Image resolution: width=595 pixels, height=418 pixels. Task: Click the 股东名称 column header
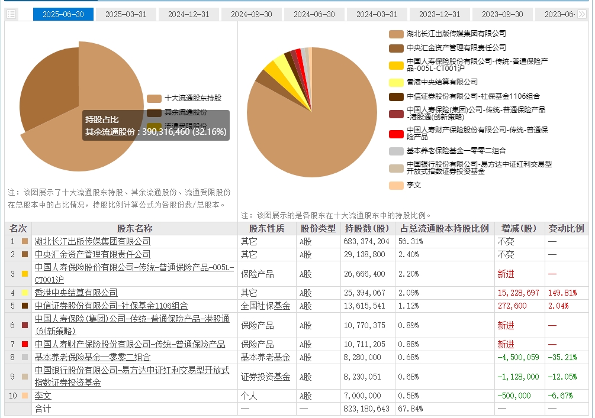(135, 229)
